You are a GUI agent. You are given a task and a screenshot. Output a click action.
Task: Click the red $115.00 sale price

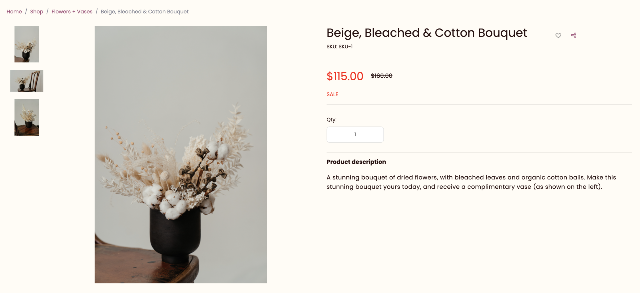pyautogui.click(x=345, y=76)
